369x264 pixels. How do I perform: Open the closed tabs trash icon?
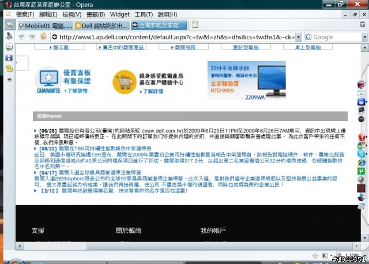363,24
